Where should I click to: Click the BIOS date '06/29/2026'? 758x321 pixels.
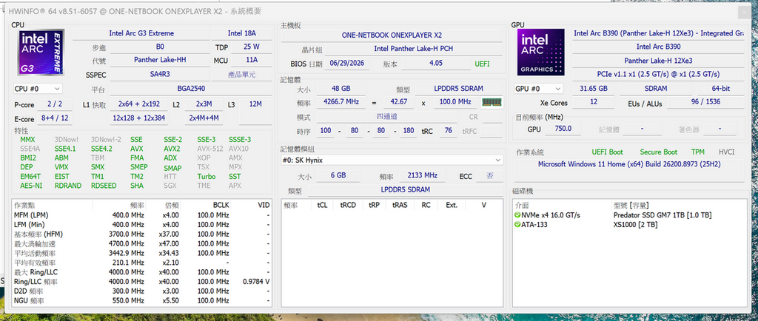pyautogui.click(x=346, y=63)
